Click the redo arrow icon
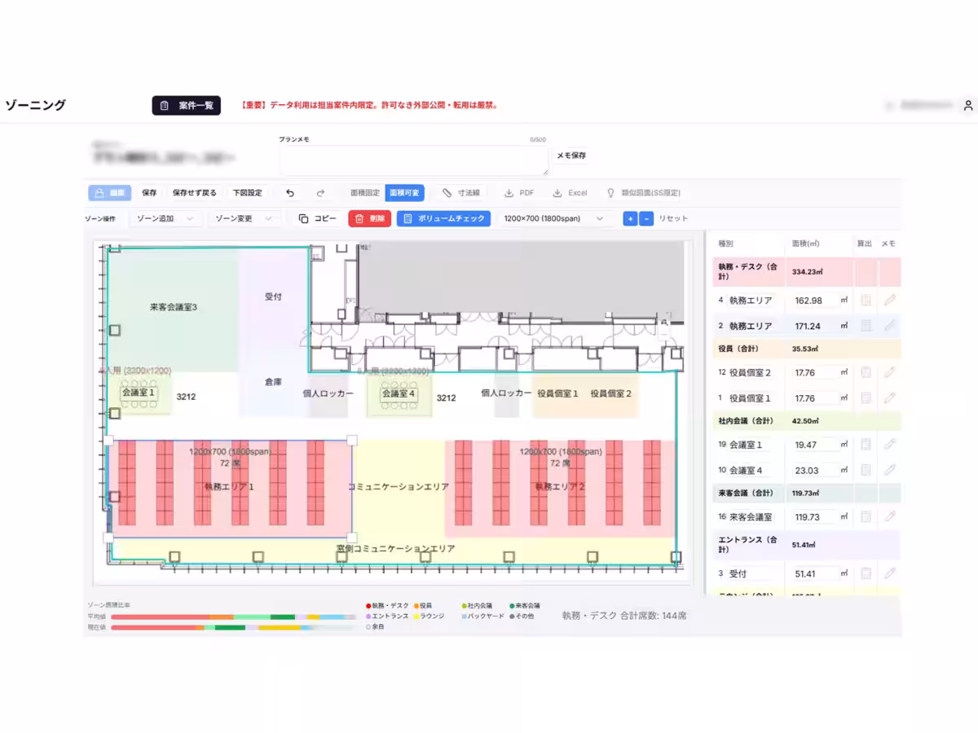 tap(320, 193)
